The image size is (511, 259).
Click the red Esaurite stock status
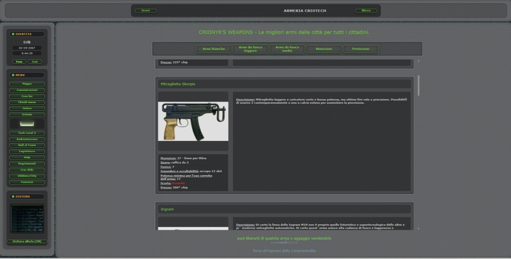click(178, 183)
